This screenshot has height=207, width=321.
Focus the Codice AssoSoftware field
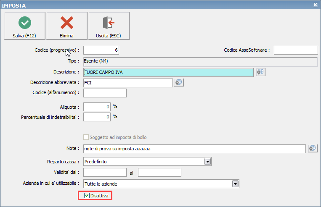tap(296, 50)
